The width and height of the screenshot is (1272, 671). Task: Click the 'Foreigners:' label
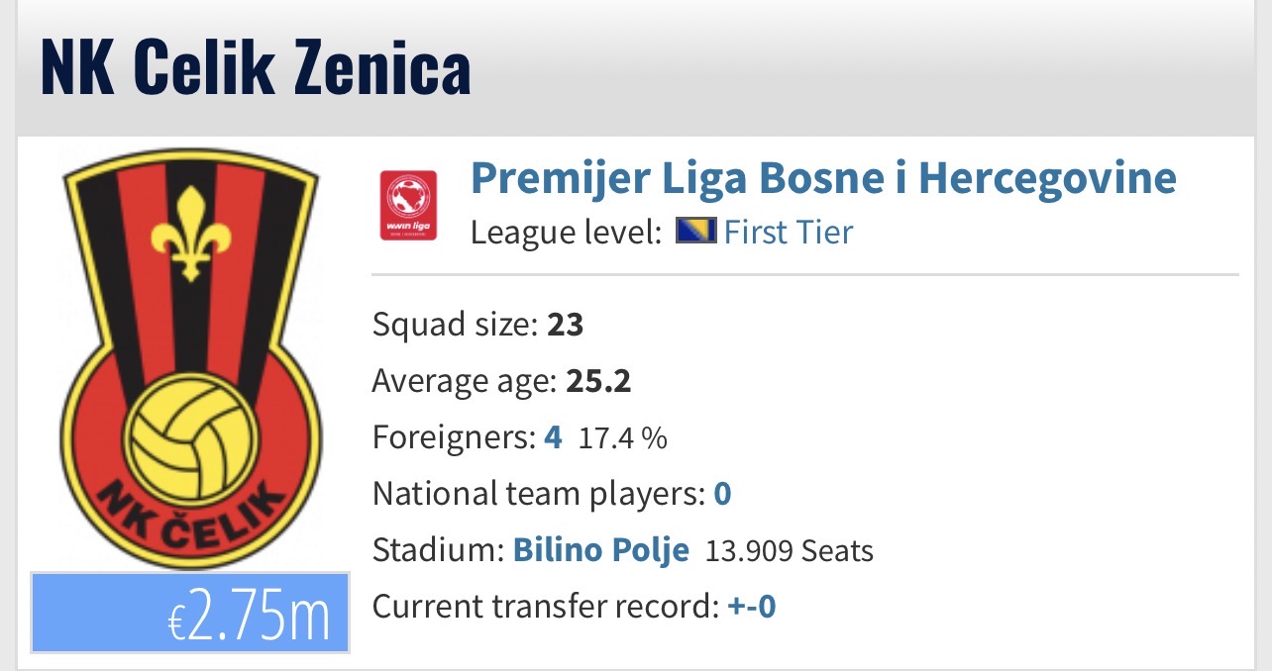tap(454, 437)
